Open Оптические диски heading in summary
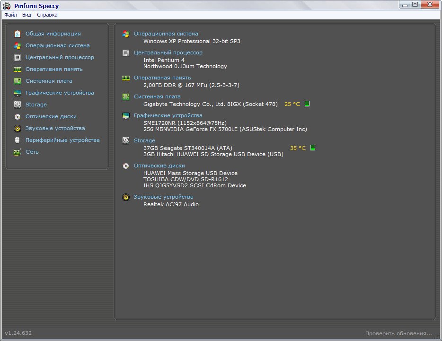Viewport: 442px width, 341px height. pos(159,166)
